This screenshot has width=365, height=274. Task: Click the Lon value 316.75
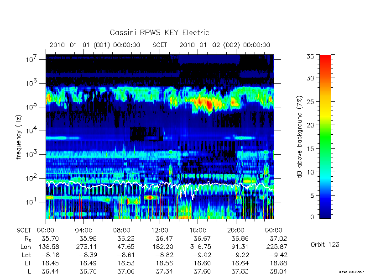click(x=200, y=247)
